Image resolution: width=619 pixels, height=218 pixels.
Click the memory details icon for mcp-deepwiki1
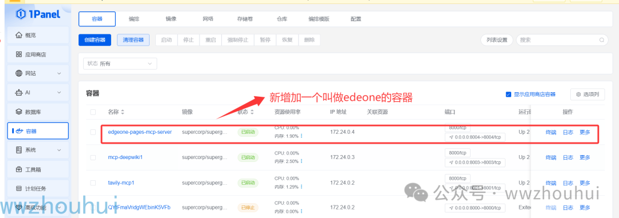pyautogui.click(x=301, y=161)
